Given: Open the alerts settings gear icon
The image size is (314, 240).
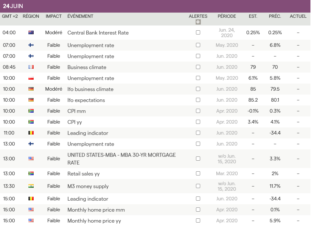Looking at the screenshot, I should [x=198, y=22].
